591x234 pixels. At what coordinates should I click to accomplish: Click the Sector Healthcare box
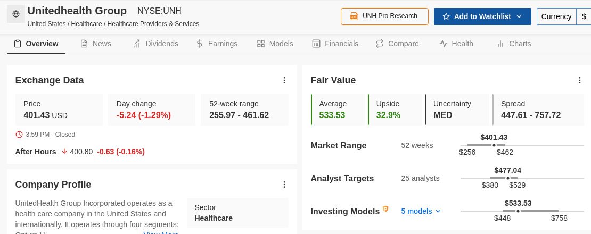(x=238, y=213)
